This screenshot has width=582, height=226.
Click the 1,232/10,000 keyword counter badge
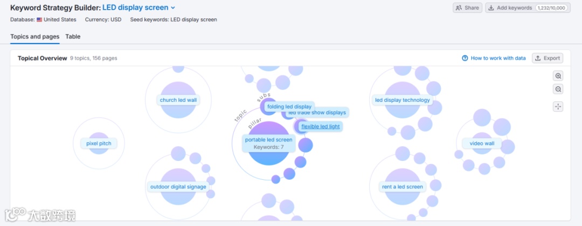point(552,8)
